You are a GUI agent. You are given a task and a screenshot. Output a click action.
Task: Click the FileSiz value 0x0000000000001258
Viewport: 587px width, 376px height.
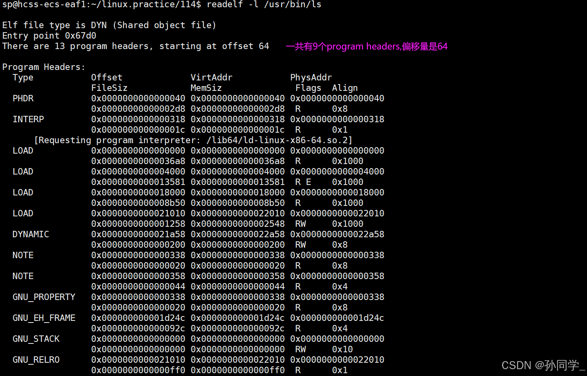pos(138,224)
